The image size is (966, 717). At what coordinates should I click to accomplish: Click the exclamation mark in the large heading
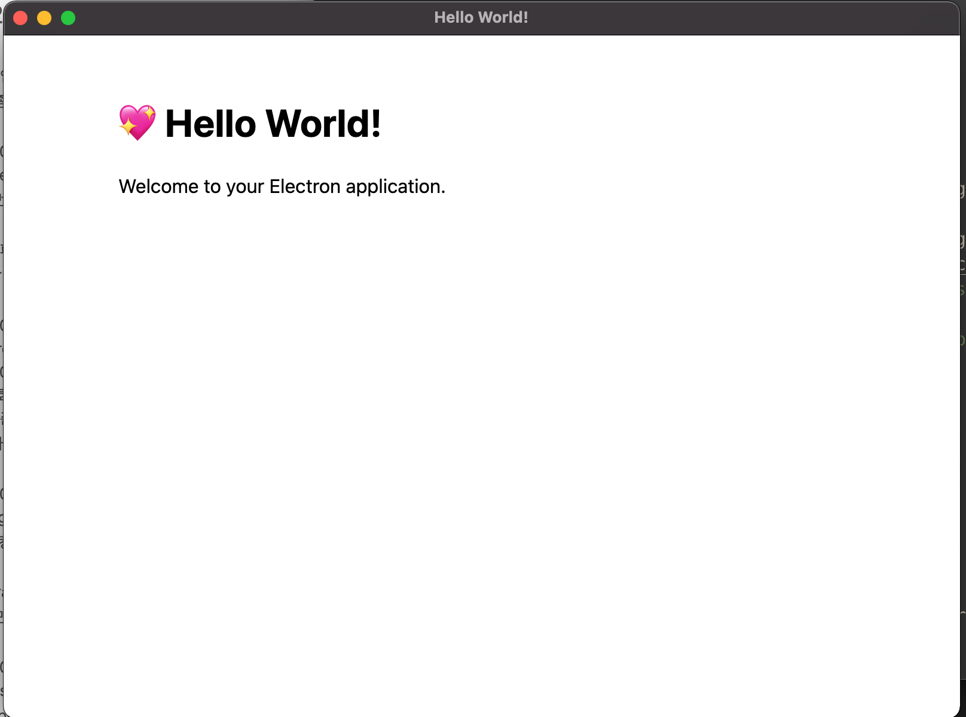[376, 124]
